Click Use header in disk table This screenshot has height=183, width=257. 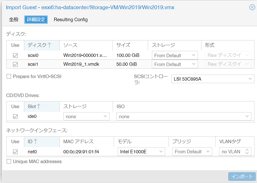15,45
